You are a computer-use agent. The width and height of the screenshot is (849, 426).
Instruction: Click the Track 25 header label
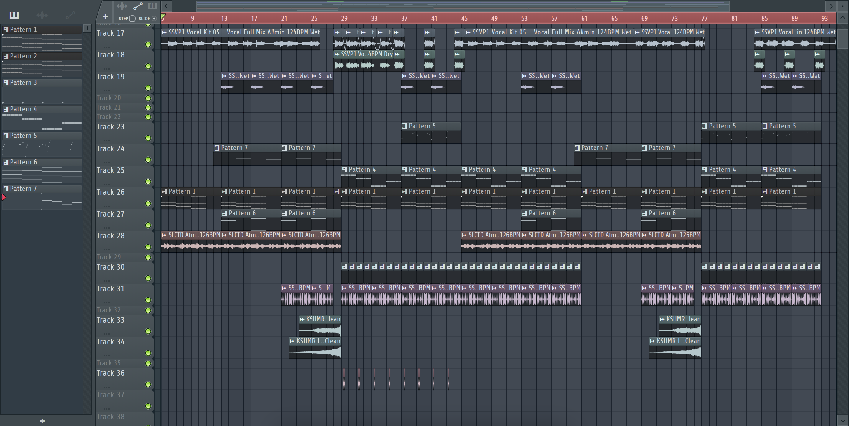tap(111, 170)
